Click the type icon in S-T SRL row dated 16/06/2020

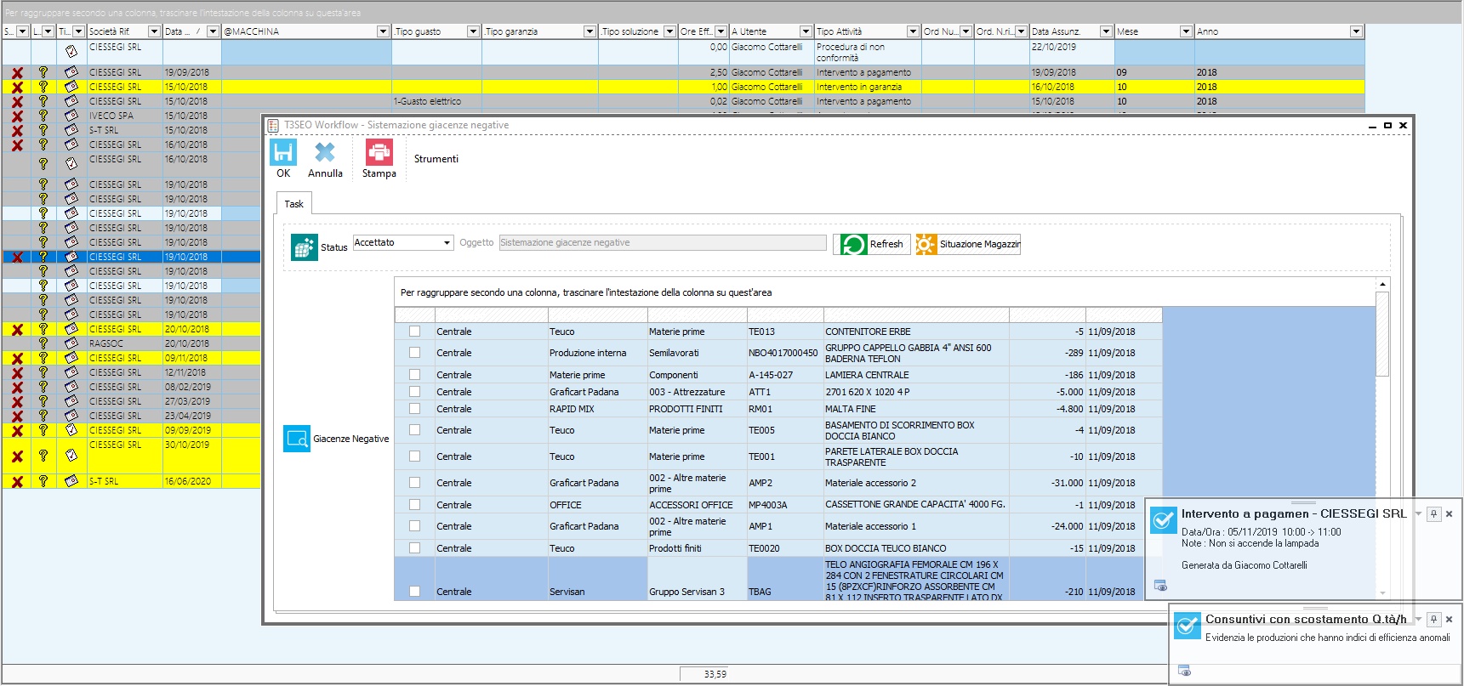coord(71,481)
